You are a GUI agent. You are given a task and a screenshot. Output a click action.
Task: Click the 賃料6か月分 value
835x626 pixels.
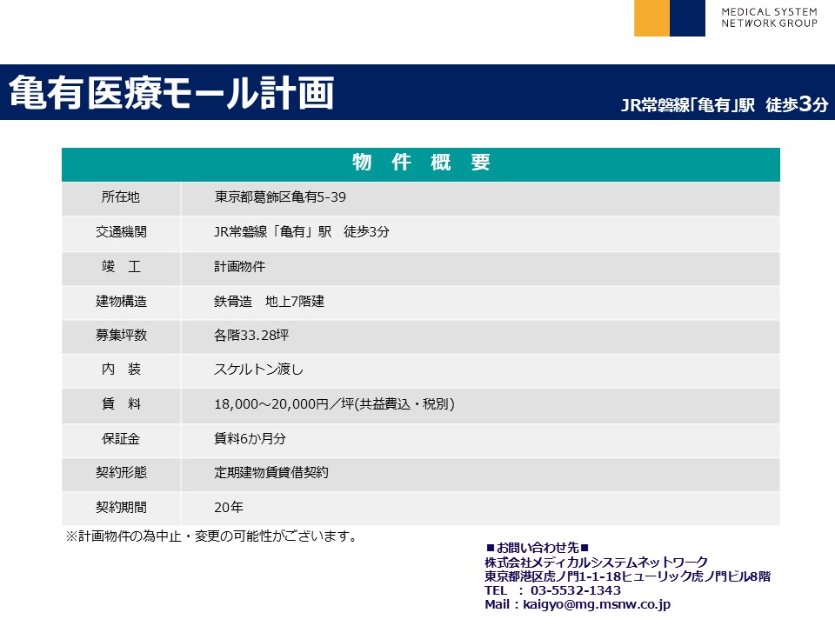(250, 439)
